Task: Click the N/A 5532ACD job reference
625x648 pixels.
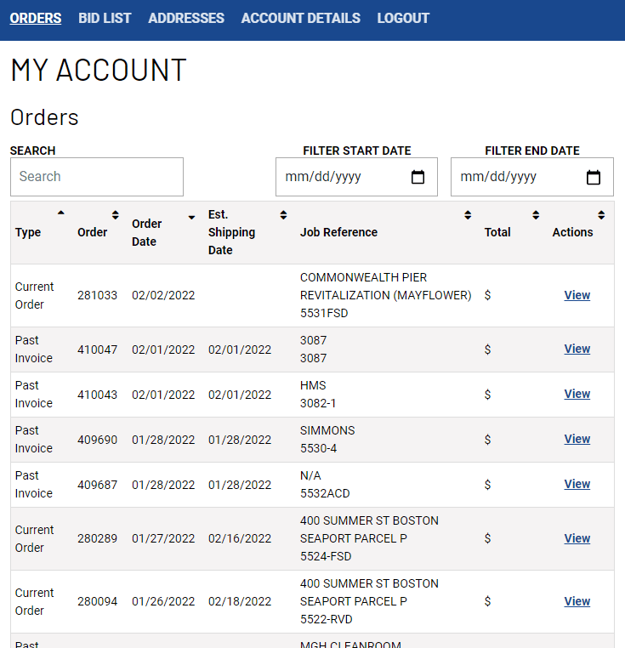Action: [x=325, y=485]
